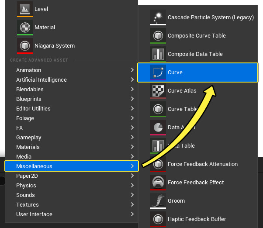
Task: Click the Animation category text
Action: 29,70
